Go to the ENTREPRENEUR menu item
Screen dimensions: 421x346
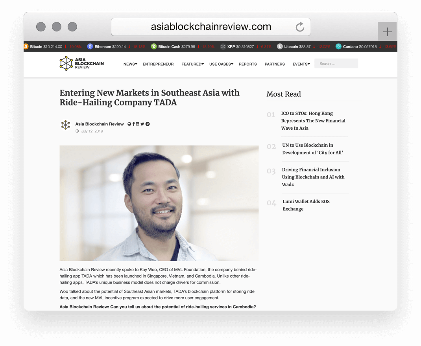click(x=158, y=64)
